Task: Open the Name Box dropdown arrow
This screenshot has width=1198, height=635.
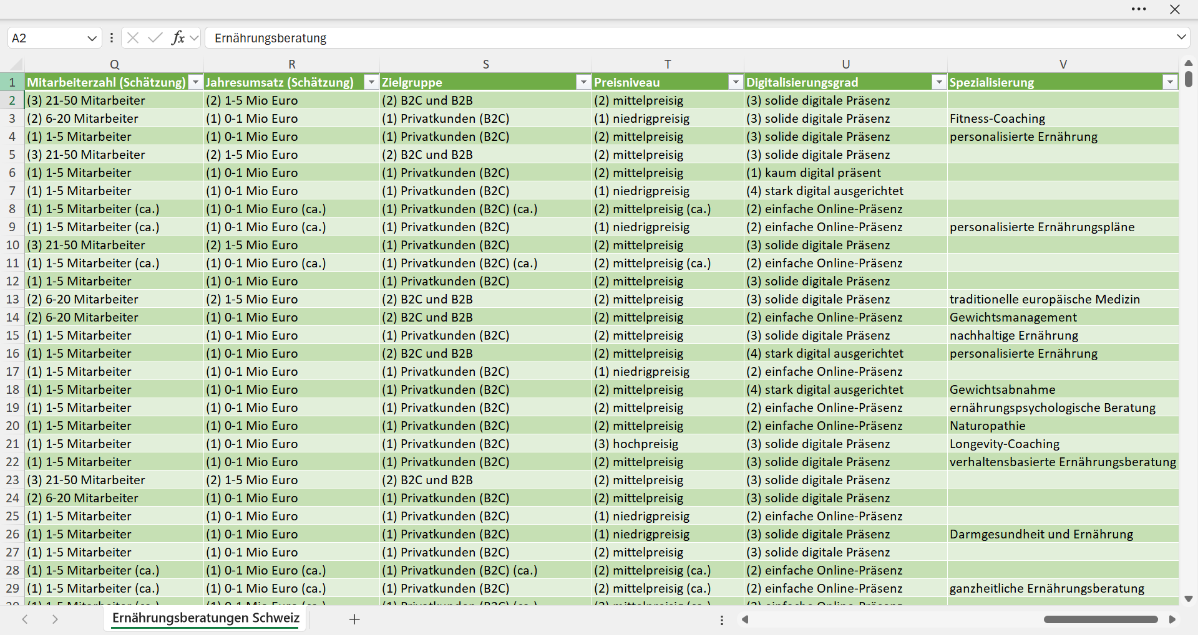Action: point(92,38)
